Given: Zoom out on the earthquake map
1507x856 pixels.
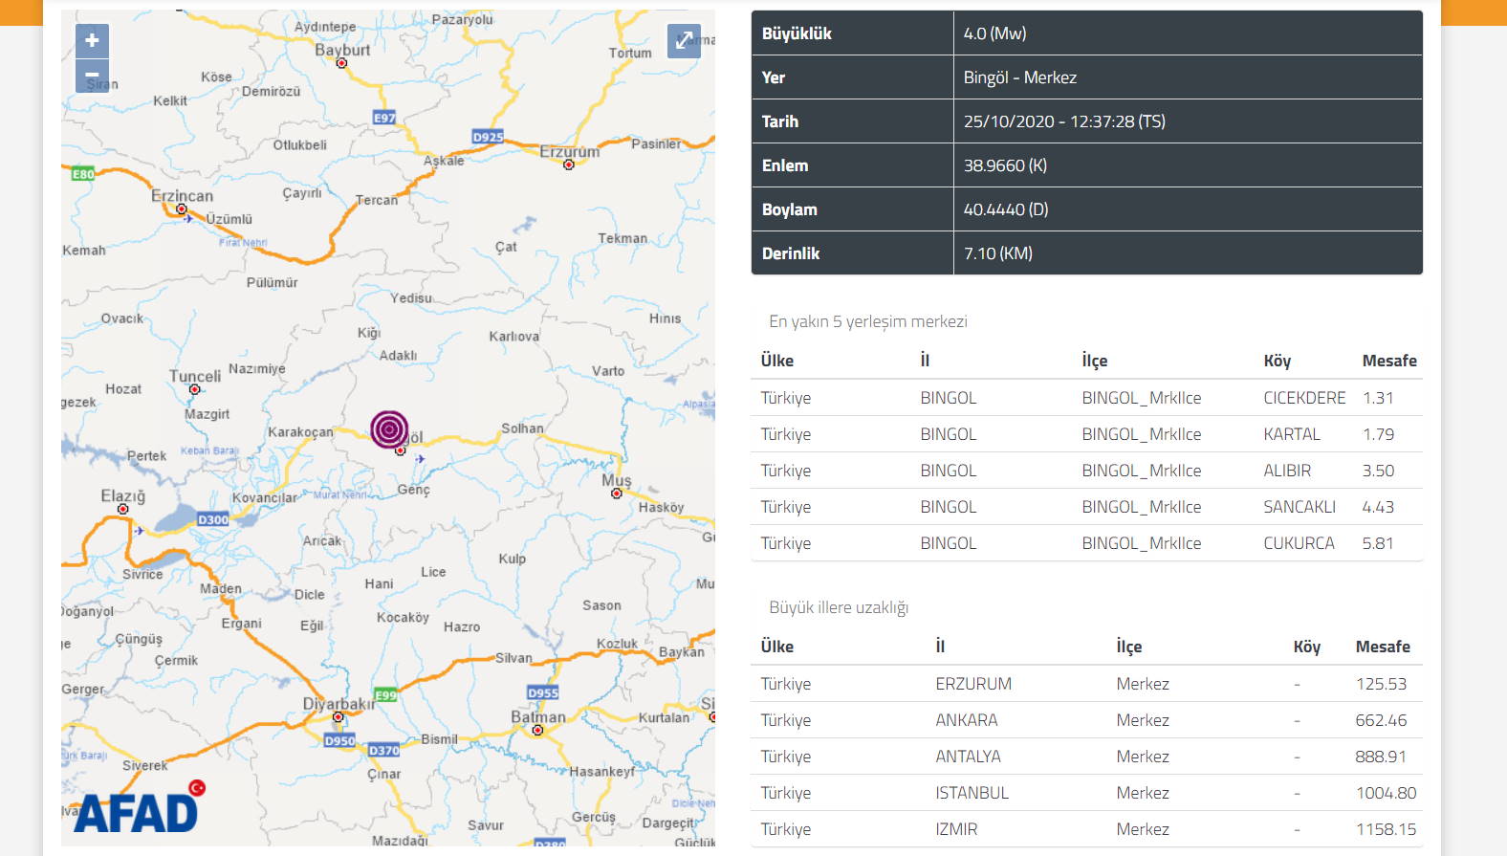Looking at the screenshot, I should click(x=92, y=76).
